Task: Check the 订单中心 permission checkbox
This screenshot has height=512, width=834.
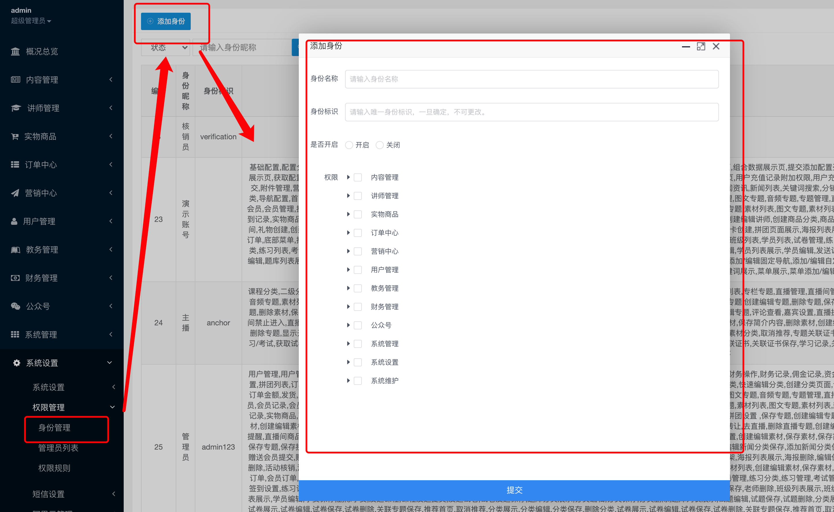Action: 357,233
